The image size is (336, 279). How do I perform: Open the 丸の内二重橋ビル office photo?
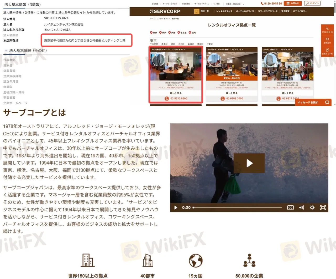(288, 66)
